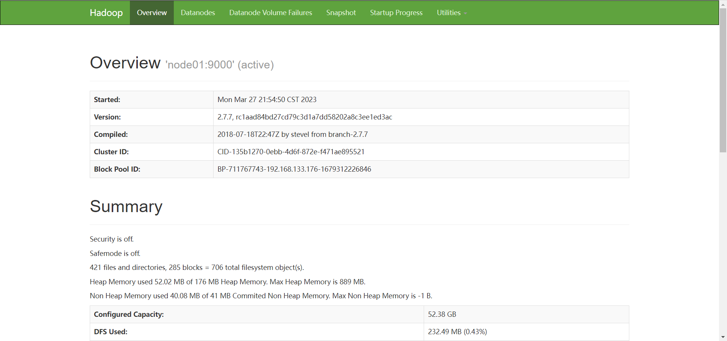727x341 pixels.
Task: Click the vertical scrollbar thumb
Action: [723, 80]
